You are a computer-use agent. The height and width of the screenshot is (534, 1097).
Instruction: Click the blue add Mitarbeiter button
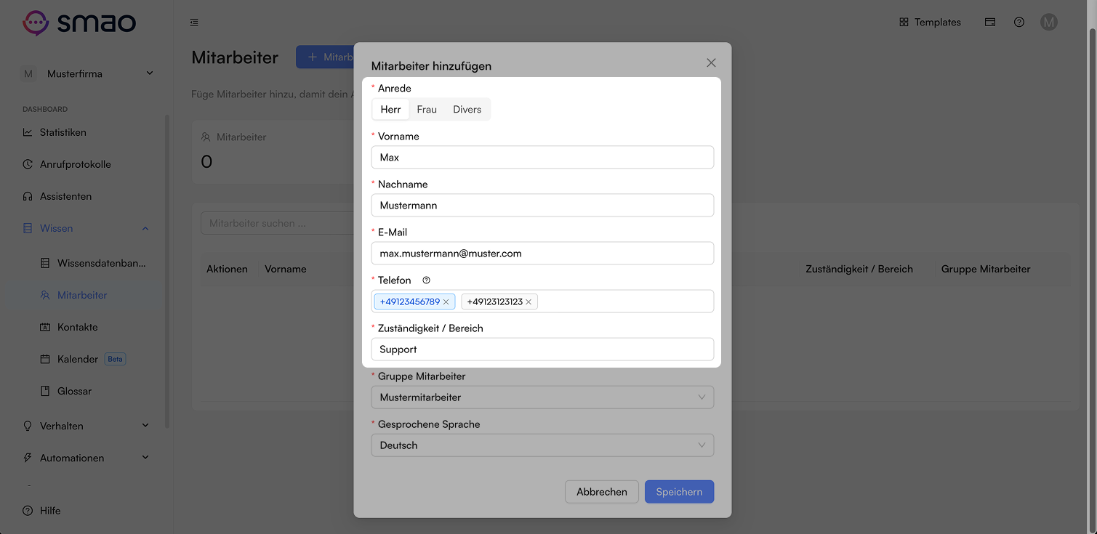coord(325,57)
